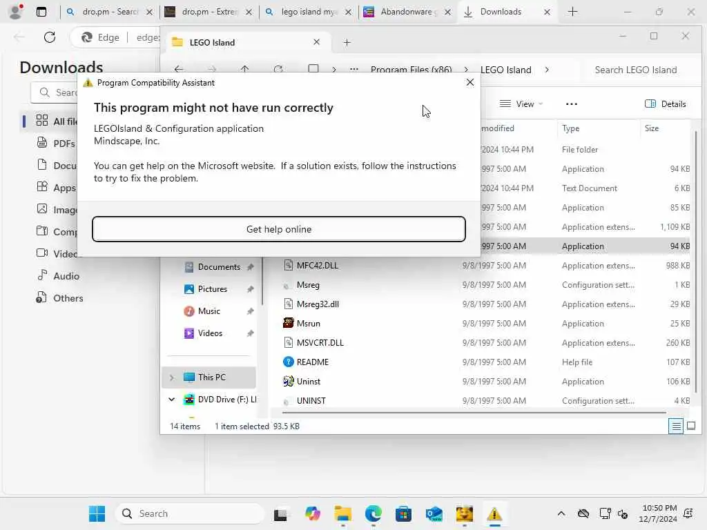This screenshot has height=530, width=707.
Task: Select the Msreg configuration file
Action: click(308, 285)
